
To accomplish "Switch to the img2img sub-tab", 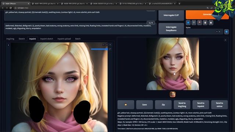I will (10, 39).
